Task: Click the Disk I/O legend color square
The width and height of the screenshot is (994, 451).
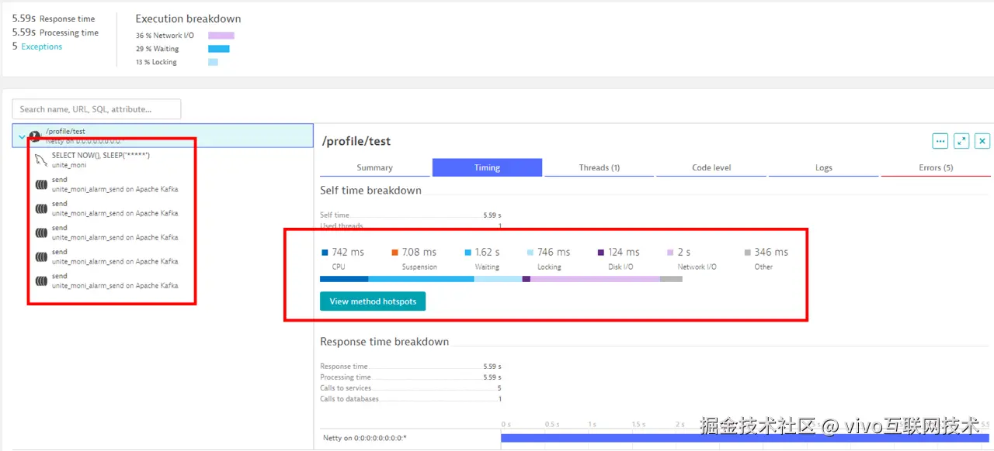Action: pos(601,253)
